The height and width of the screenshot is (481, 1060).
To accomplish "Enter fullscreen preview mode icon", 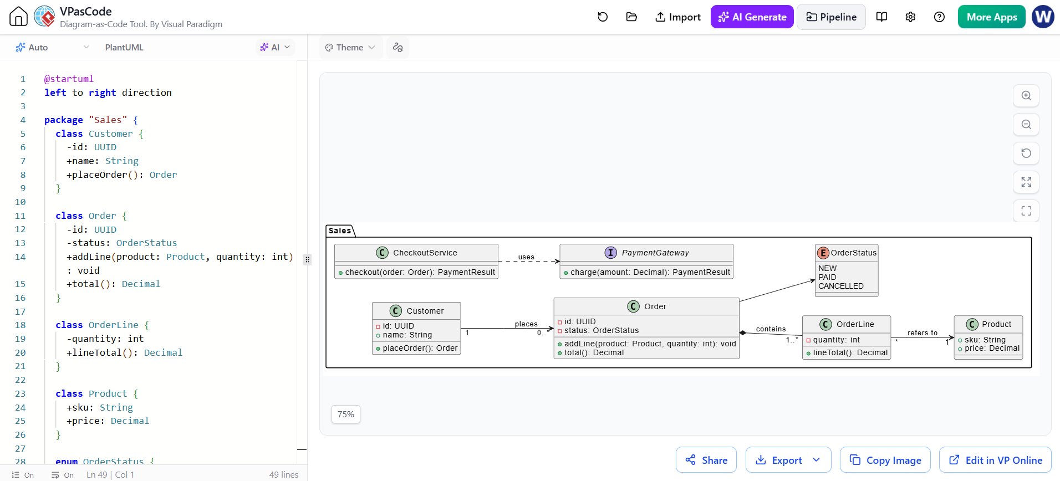I will point(1026,211).
